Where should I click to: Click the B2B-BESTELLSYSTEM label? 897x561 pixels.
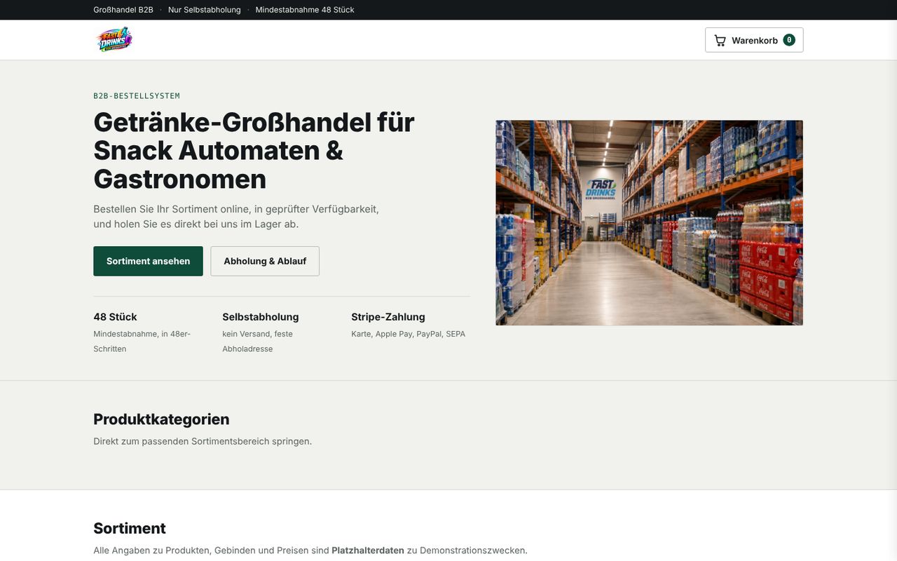pos(137,96)
